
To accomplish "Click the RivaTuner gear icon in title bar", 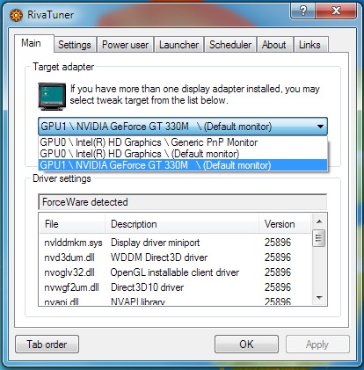I will [16, 15].
